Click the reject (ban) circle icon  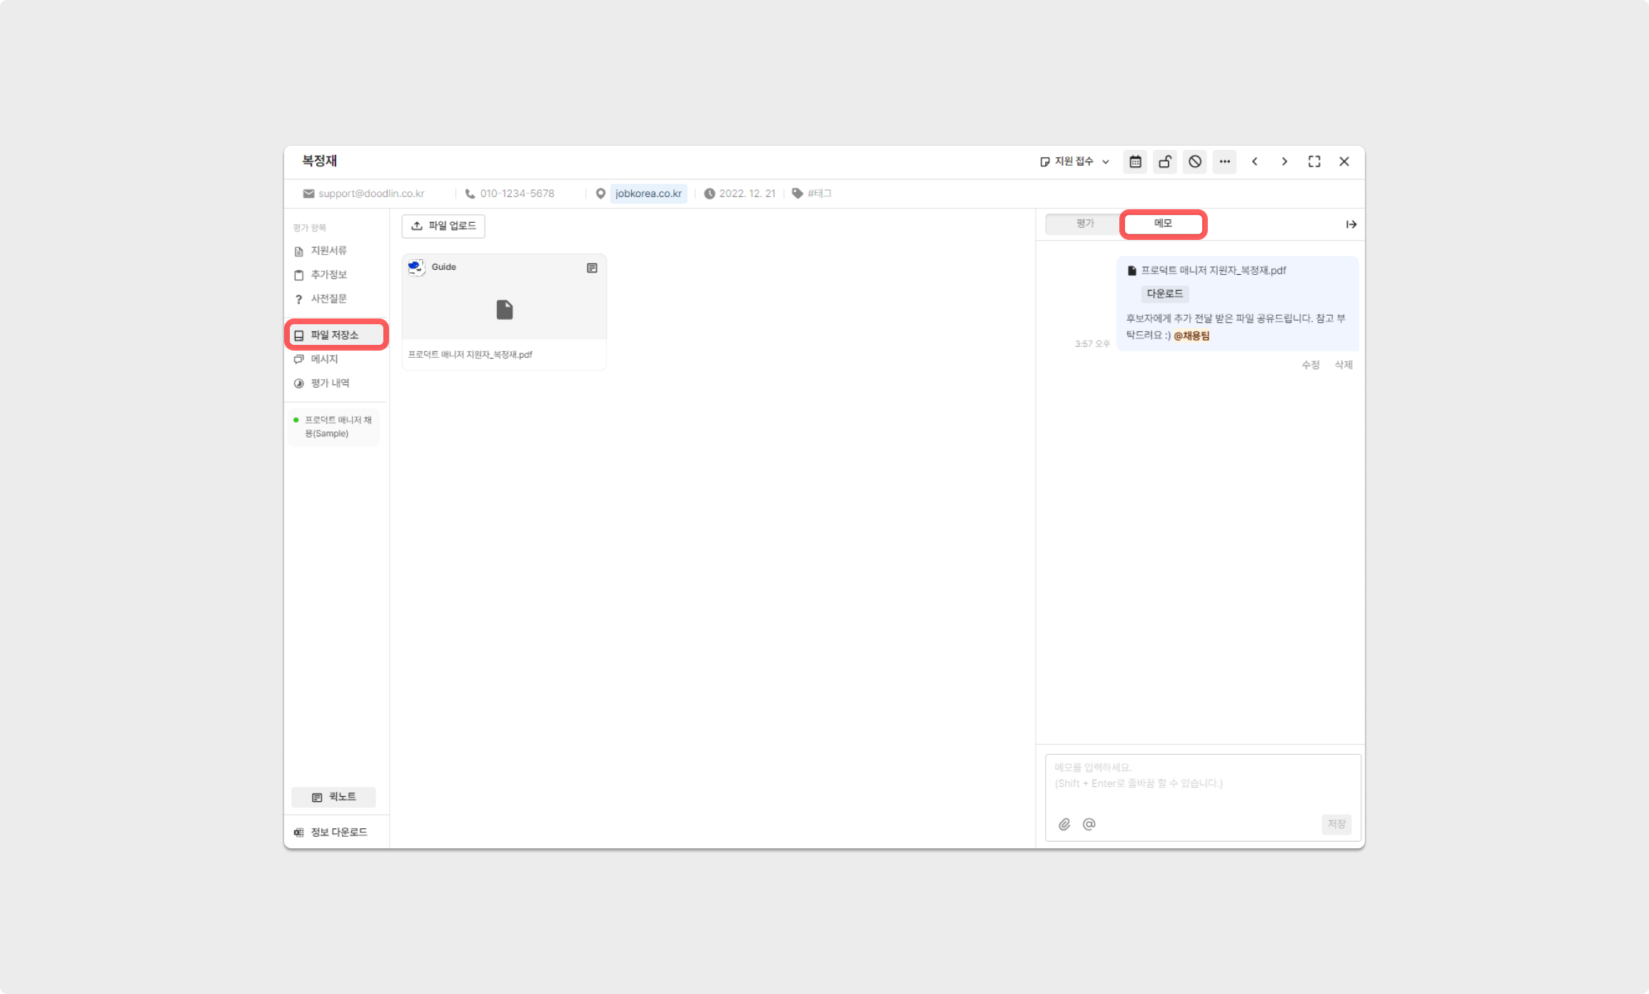tap(1195, 161)
